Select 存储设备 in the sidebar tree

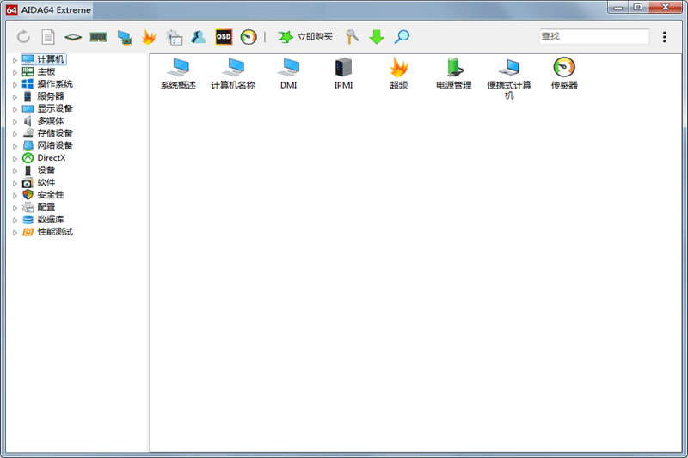pos(54,133)
